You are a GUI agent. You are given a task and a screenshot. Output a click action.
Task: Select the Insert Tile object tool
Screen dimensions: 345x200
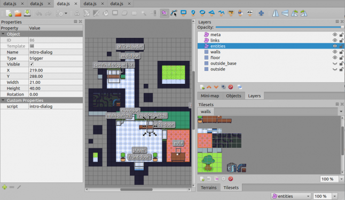(231, 13)
